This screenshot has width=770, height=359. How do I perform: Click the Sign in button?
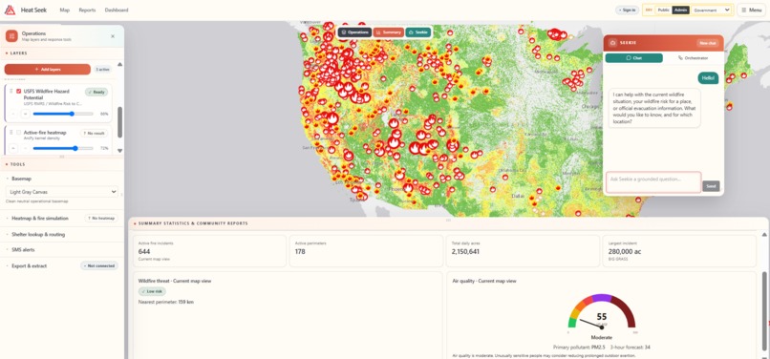pyautogui.click(x=627, y=10)
